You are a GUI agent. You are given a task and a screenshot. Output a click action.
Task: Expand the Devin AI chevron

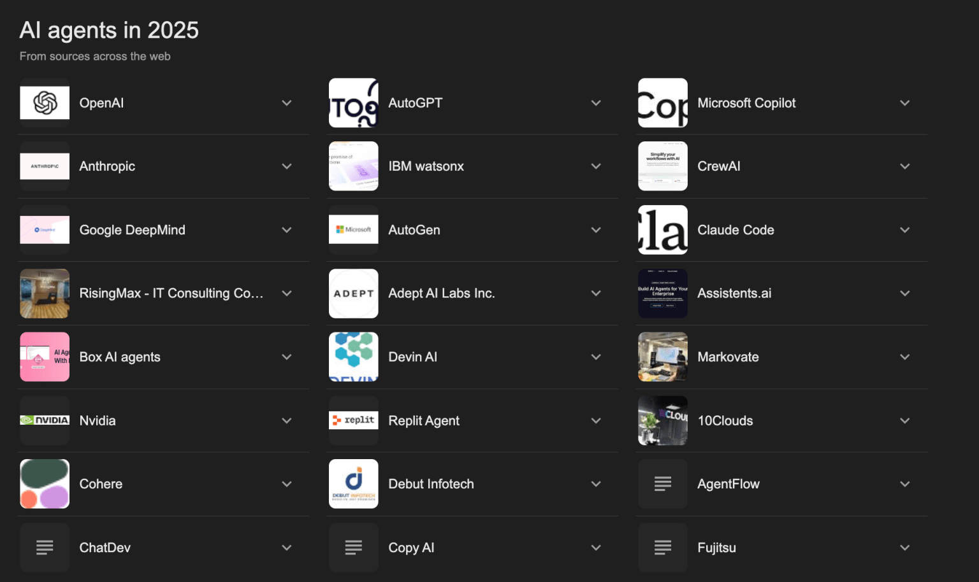(596, 357)
